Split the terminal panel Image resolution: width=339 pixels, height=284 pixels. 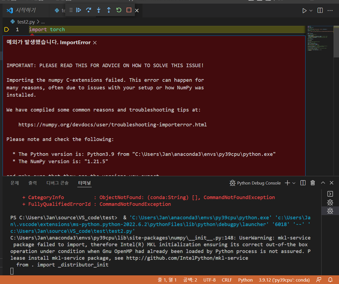pos(303,183)
